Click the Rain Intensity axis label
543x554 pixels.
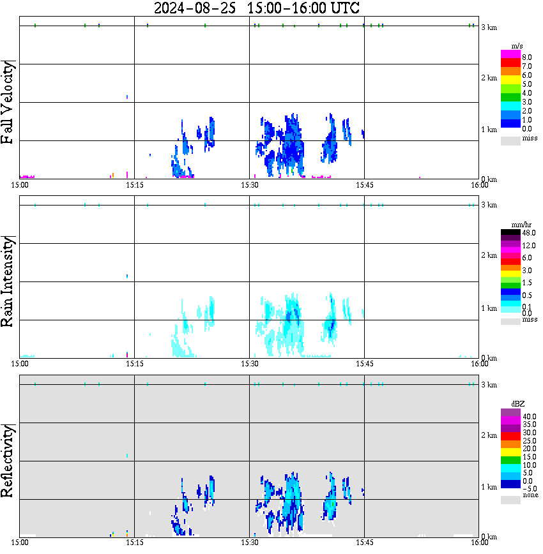pyautogui.click(x=8, y=281)
